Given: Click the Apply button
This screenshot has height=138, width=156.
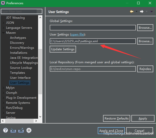Looking at the screenshot, I should click(x=143, y=118).
